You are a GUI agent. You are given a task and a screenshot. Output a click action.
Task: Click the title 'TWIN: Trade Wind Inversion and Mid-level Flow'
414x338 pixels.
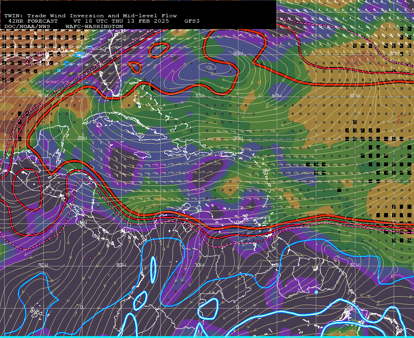coord(90,16)
